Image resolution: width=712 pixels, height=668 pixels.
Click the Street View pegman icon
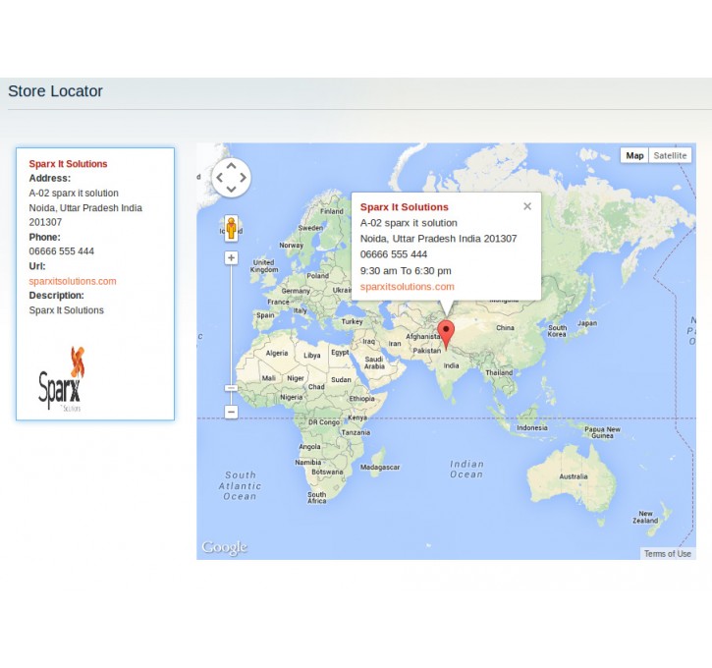[x=231, y=228]
